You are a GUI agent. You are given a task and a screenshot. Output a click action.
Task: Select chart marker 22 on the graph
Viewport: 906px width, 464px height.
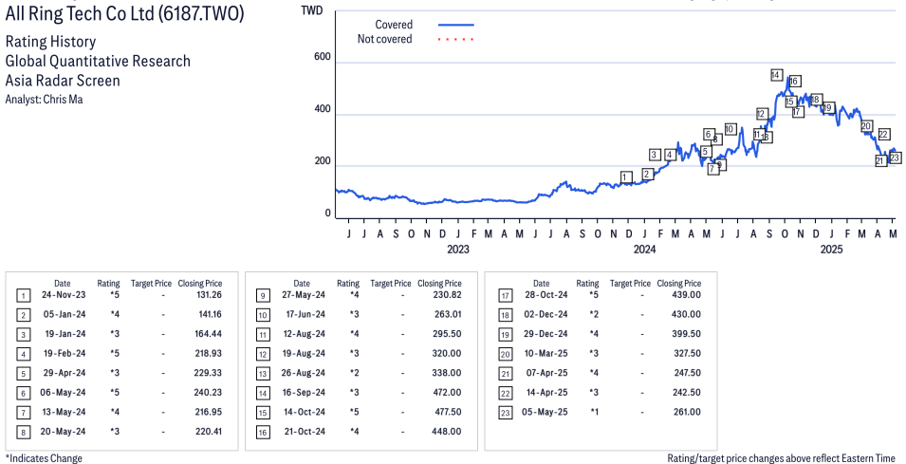[883, 134]
